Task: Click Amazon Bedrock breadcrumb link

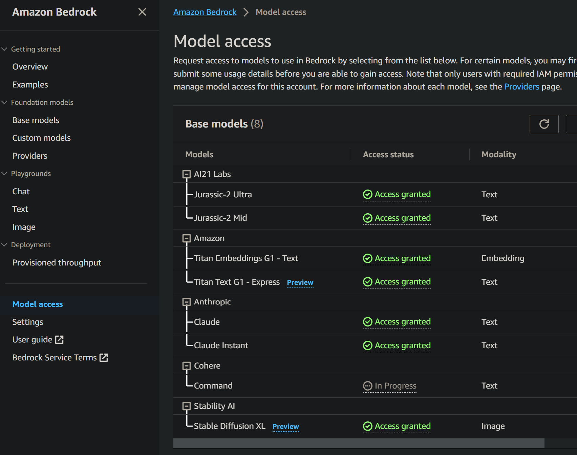Action: [205, 12]
